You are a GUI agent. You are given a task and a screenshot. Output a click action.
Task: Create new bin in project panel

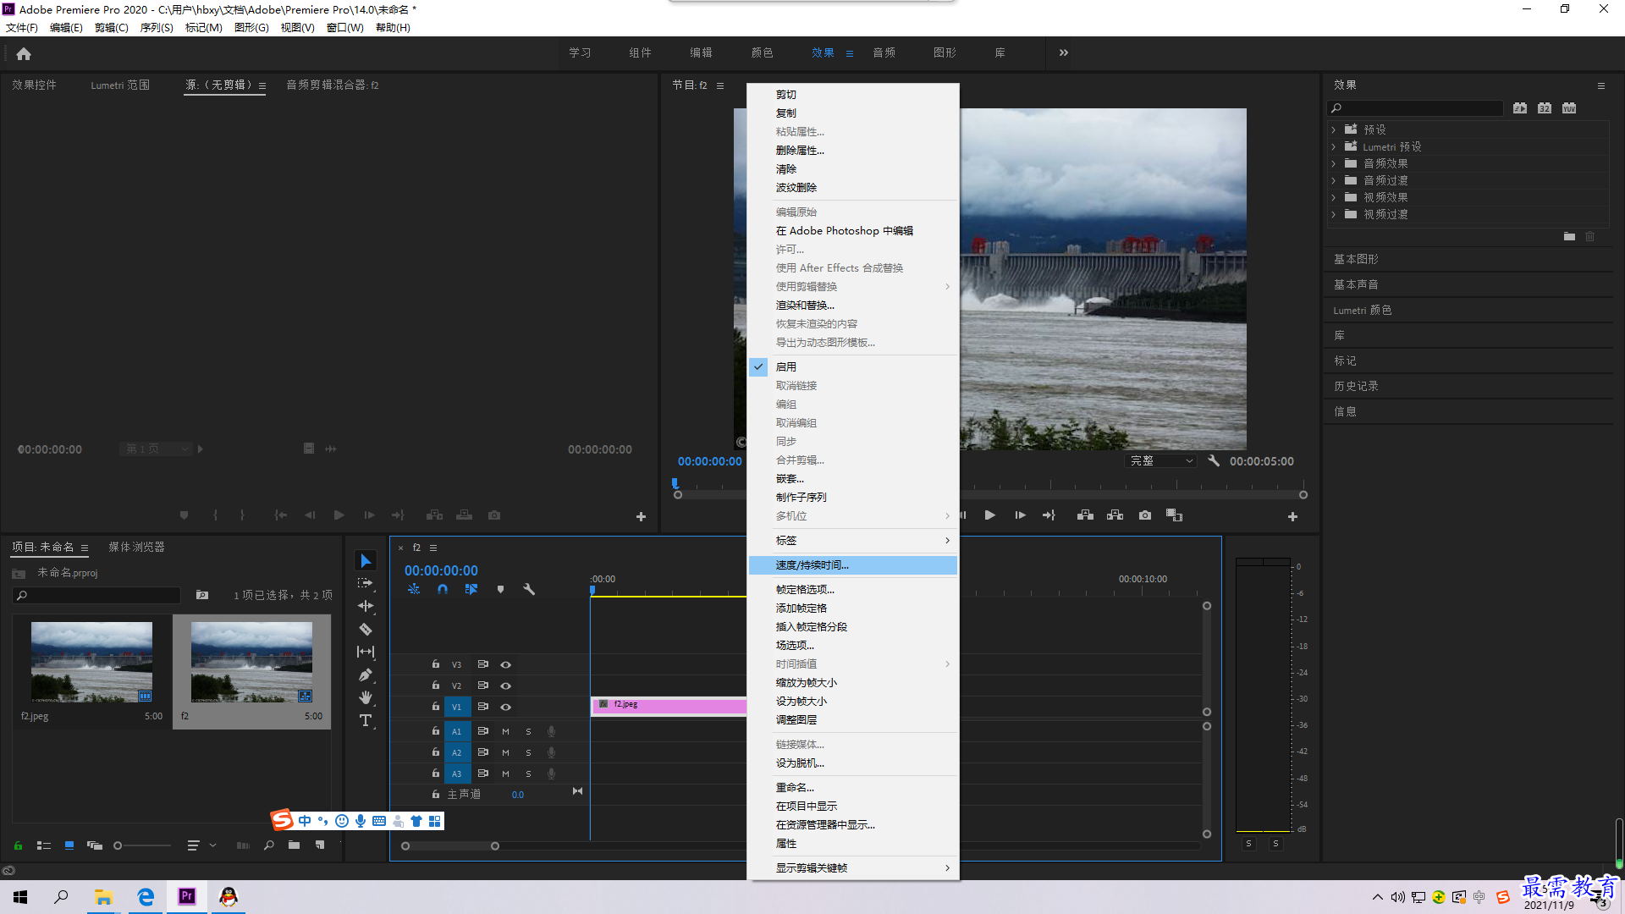[294, 845]
